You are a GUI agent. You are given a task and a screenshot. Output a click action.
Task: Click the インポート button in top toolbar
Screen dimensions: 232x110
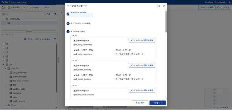pos(223,8)
